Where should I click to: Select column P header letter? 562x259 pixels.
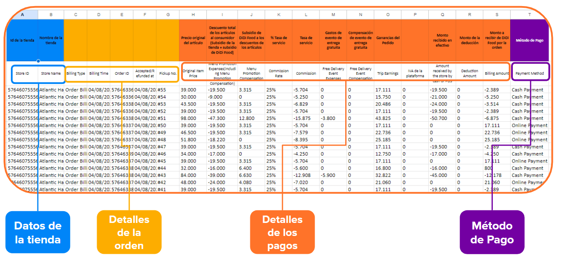pos(415,15)
